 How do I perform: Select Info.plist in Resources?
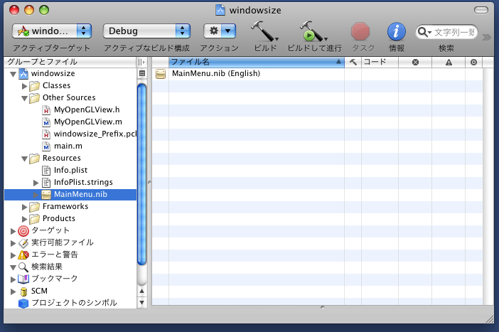(72, 170)
